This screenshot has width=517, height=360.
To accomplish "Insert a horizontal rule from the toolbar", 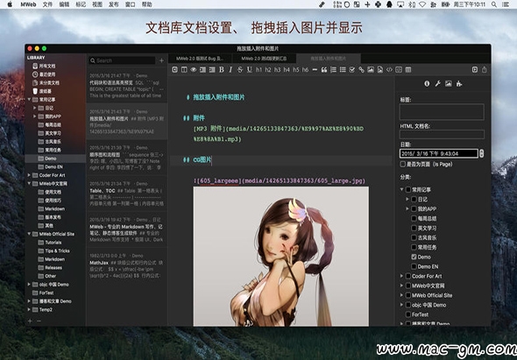I will tap(315, 69).
